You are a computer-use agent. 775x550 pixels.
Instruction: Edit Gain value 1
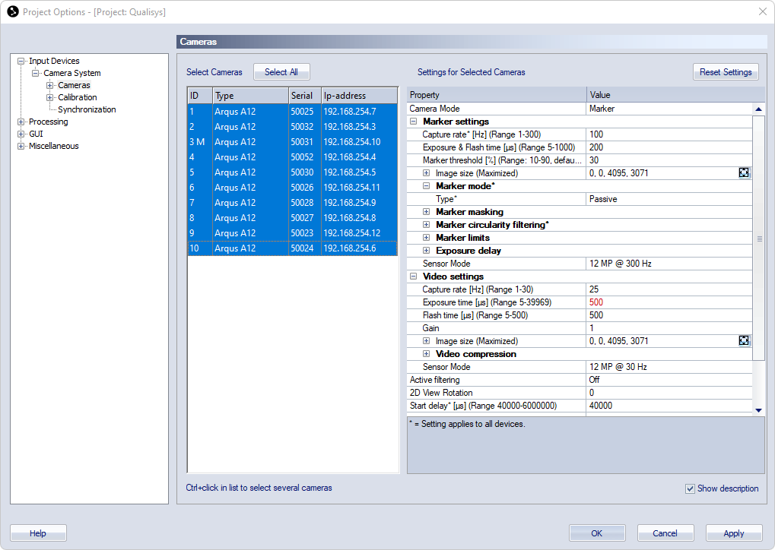(669, 328)
